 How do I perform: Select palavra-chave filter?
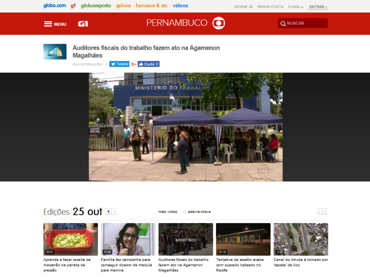[x=199, y=212]
